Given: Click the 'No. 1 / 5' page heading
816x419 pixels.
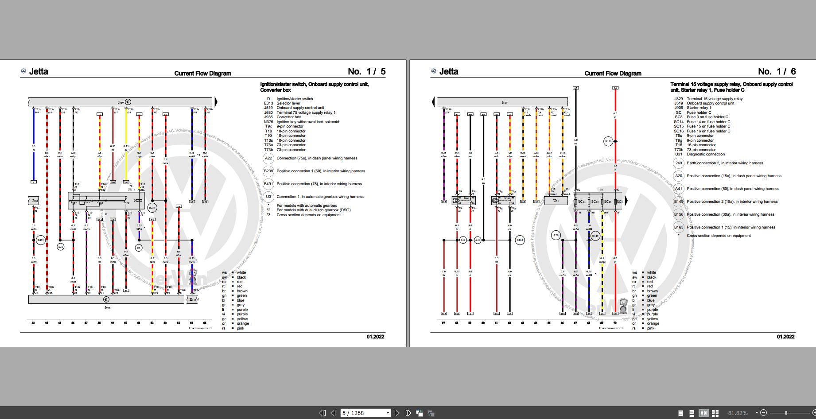Looking at the screenshot, I should click(366, 71).
